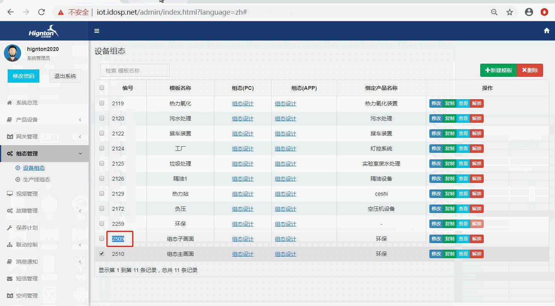The width and height of the screenshot is (555, 306).
Task: Uncheck the checkbox for row 2510
Action: [102, 254]
